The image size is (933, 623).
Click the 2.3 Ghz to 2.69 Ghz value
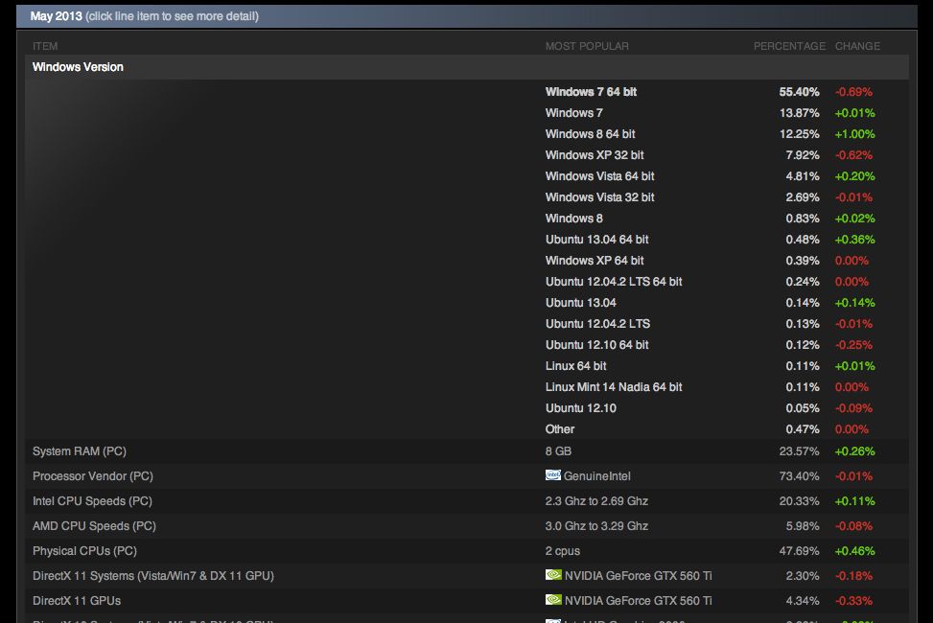pos(596,501)
